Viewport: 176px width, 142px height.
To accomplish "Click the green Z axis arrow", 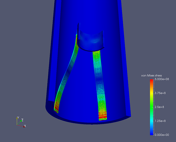I will (x=21, y=121).
